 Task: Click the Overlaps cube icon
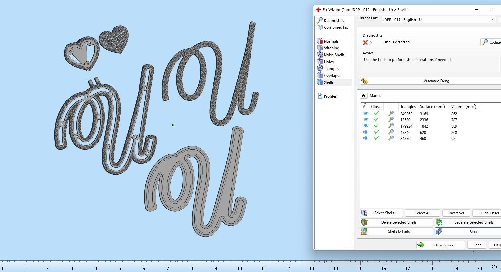320,76
